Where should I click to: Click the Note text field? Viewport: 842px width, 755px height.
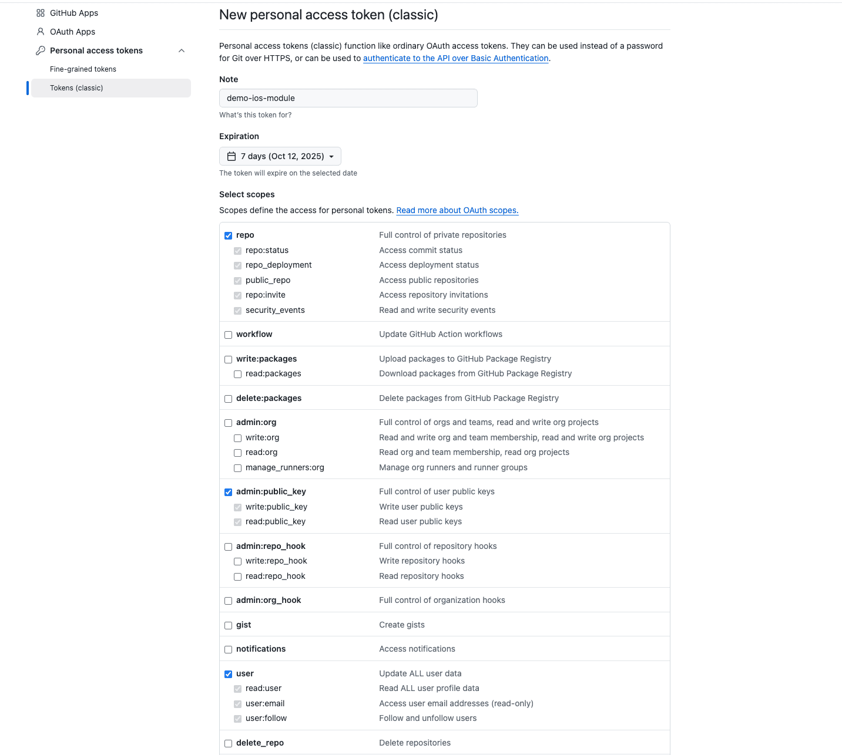coord(348,98)
